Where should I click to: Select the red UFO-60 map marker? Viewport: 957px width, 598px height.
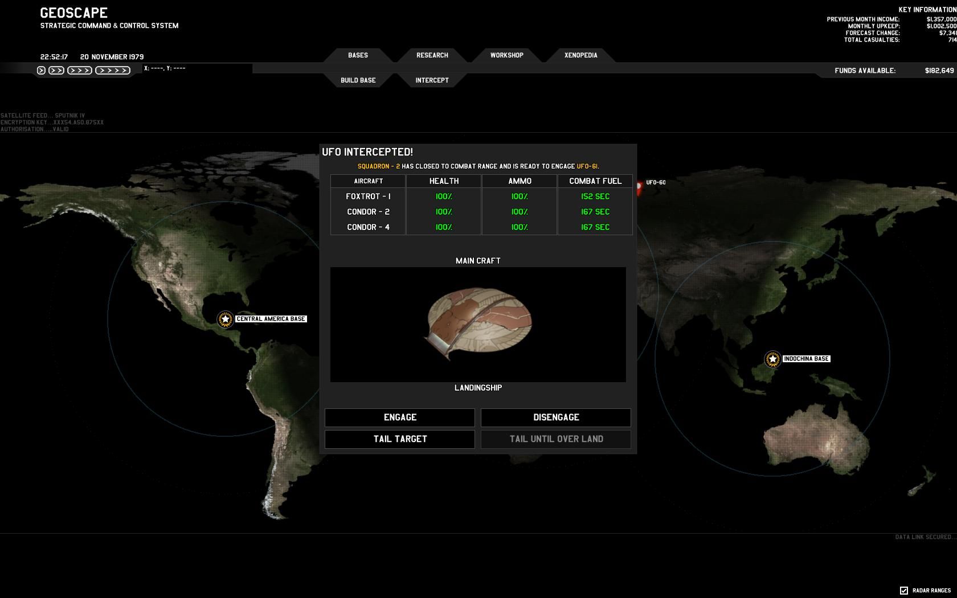click(x=639, y=186)
